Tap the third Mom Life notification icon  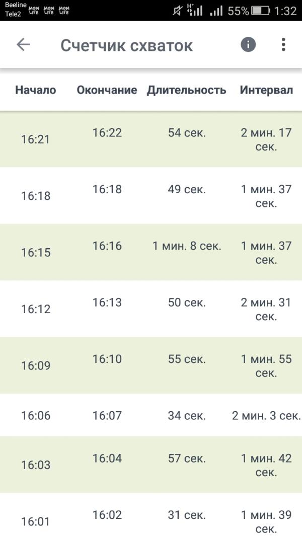(63, 10)
